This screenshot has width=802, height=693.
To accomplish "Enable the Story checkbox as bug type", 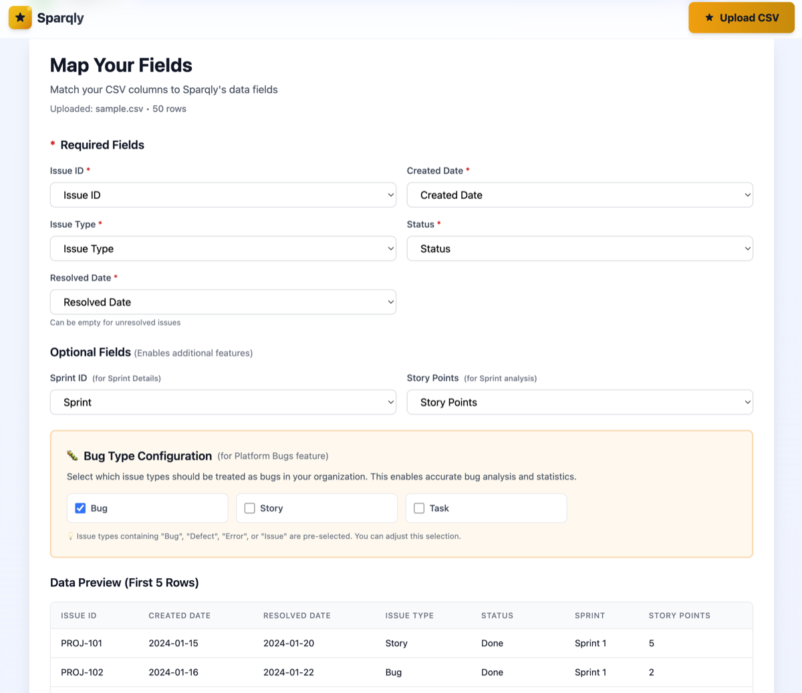I will (250, 508).
